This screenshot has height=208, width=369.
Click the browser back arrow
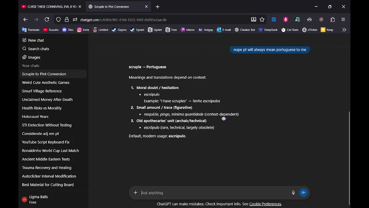pyautogui.click(x=25, y=20)
